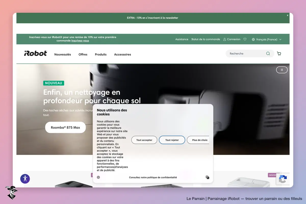Open the Produits menu
306x204 pixels.
pos(101,54)
